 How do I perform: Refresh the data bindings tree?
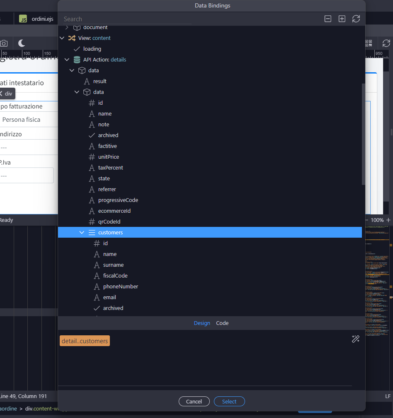click(356, 19)
